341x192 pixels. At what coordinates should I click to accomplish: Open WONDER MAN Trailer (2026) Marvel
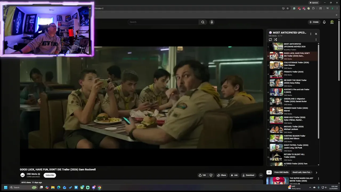[x=292, y=111]
